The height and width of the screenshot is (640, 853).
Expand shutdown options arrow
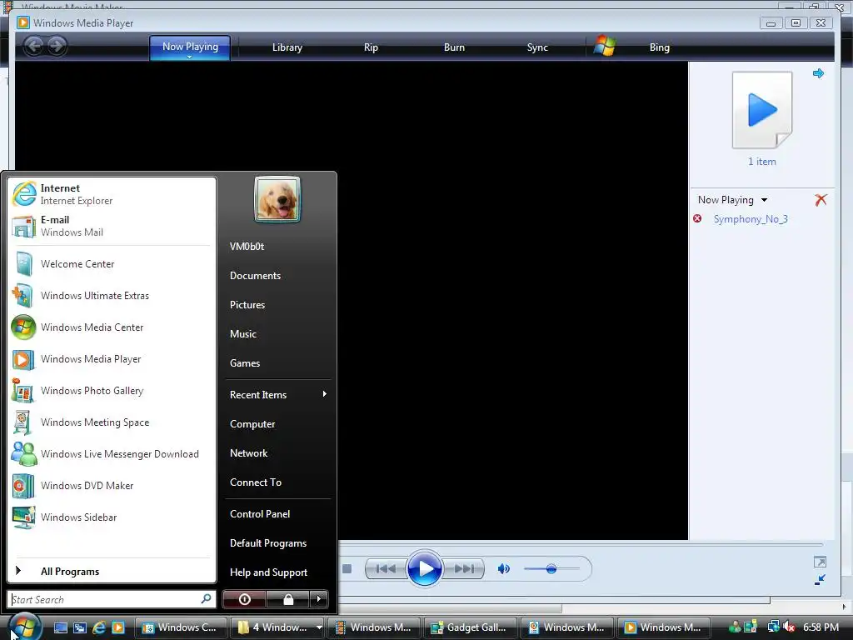pos(319,599)
